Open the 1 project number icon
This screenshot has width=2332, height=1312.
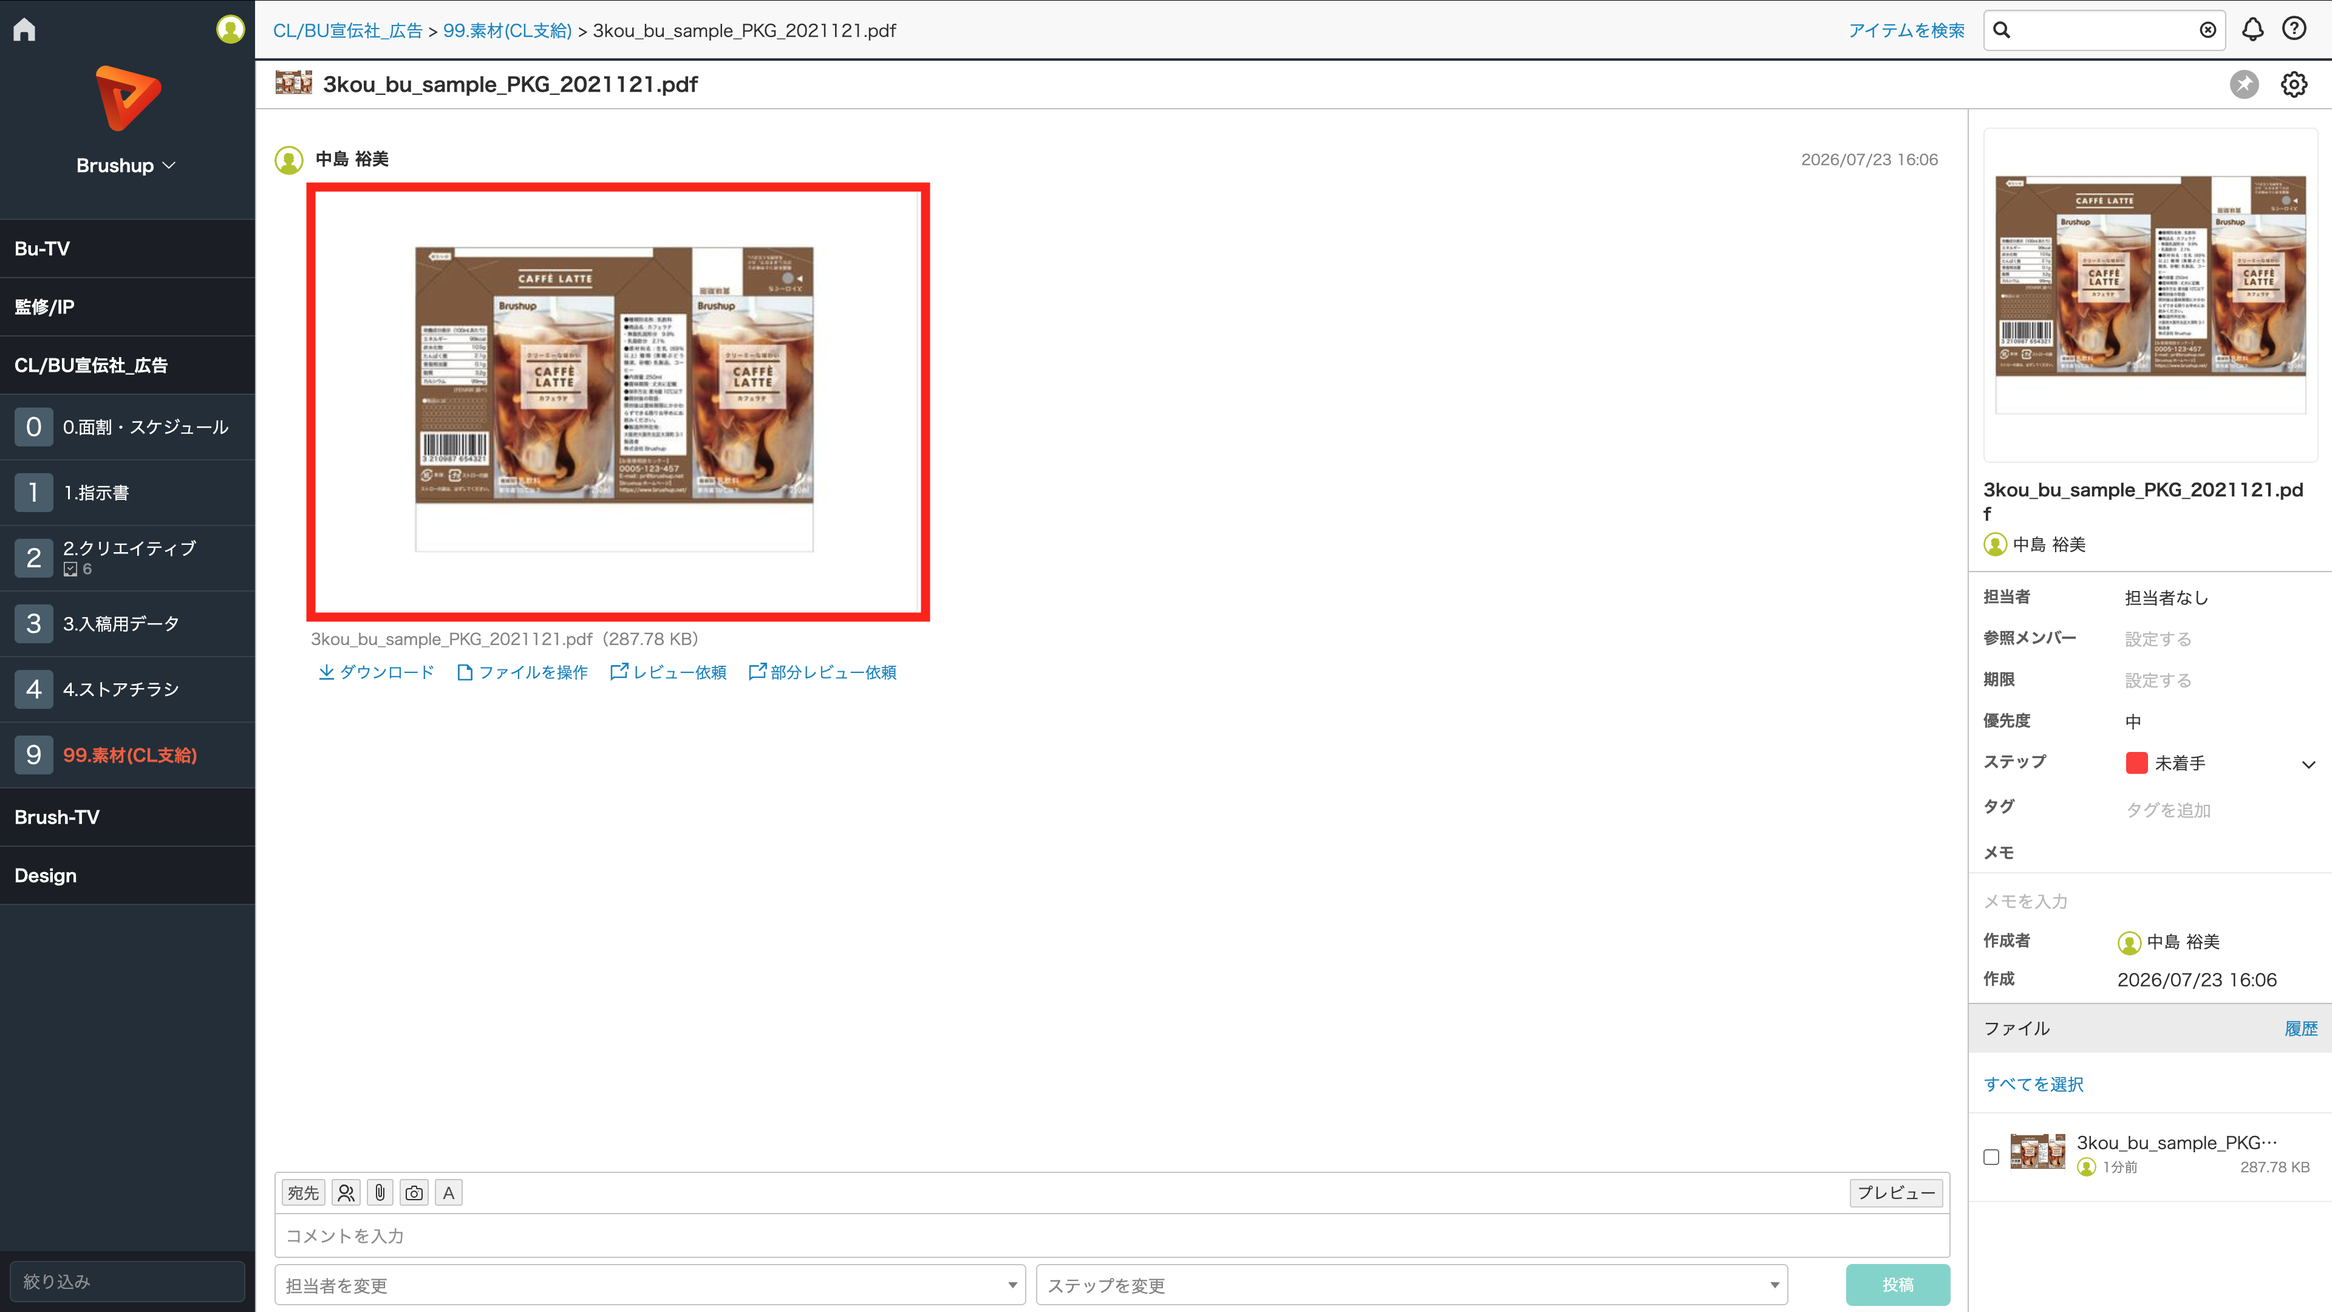33,493
